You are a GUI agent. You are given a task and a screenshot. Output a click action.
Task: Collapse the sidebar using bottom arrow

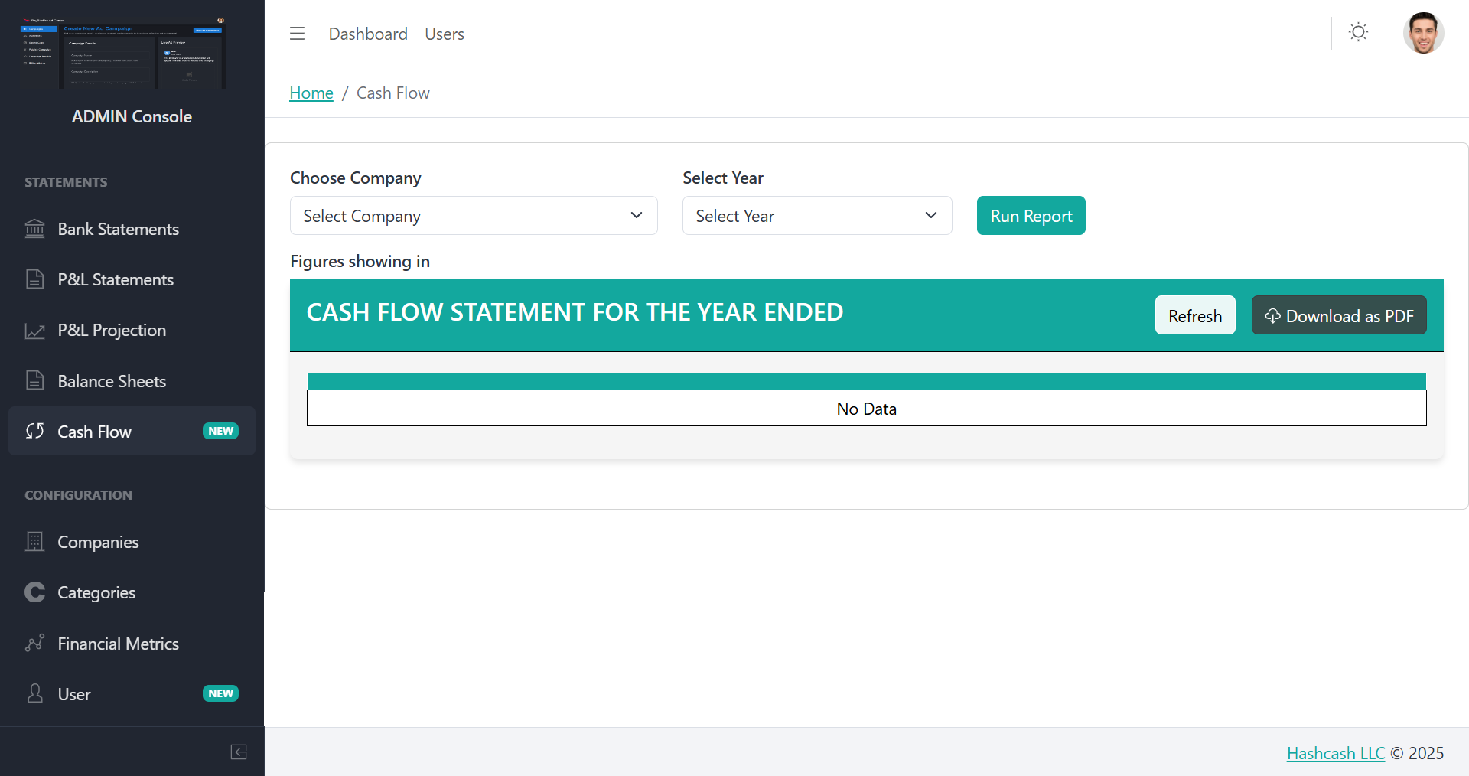(239, 752)
